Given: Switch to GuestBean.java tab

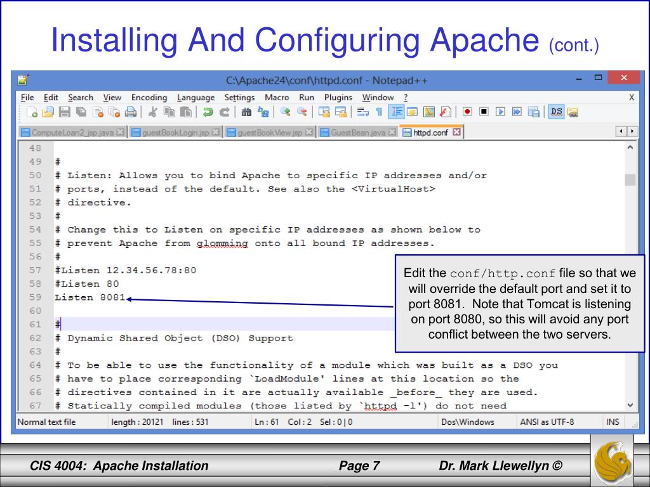Looking at the screenshot, I should pos(358,132).
